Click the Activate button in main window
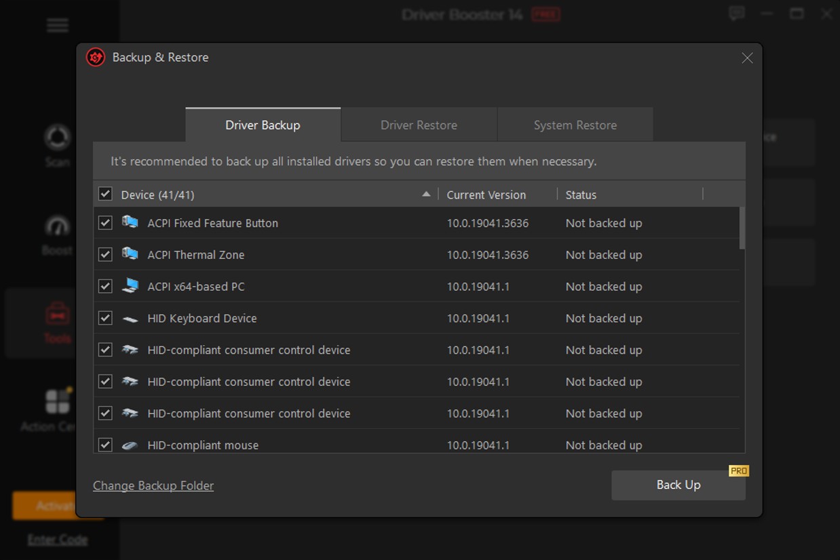 [45, 506]
